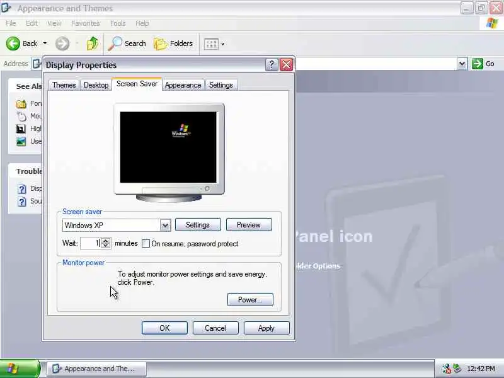Increase Wait minutes with the up spinner
Screen dimensions: 504x378
pyautogui.click(x=106, y=241)
